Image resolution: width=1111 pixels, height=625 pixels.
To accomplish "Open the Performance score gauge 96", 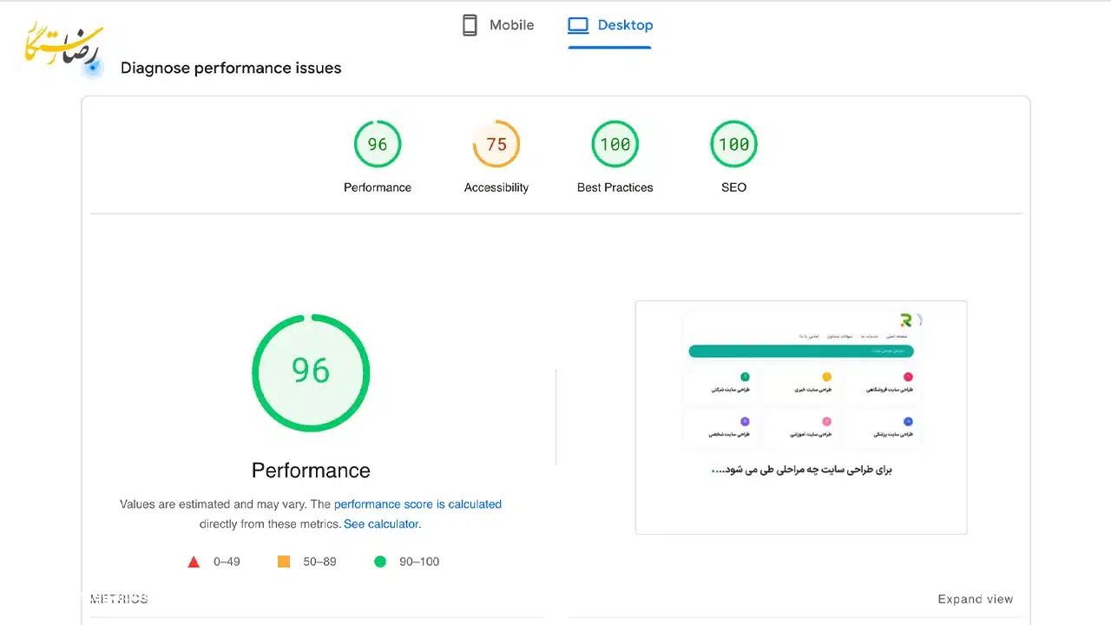I will click(x=378, y=144).
